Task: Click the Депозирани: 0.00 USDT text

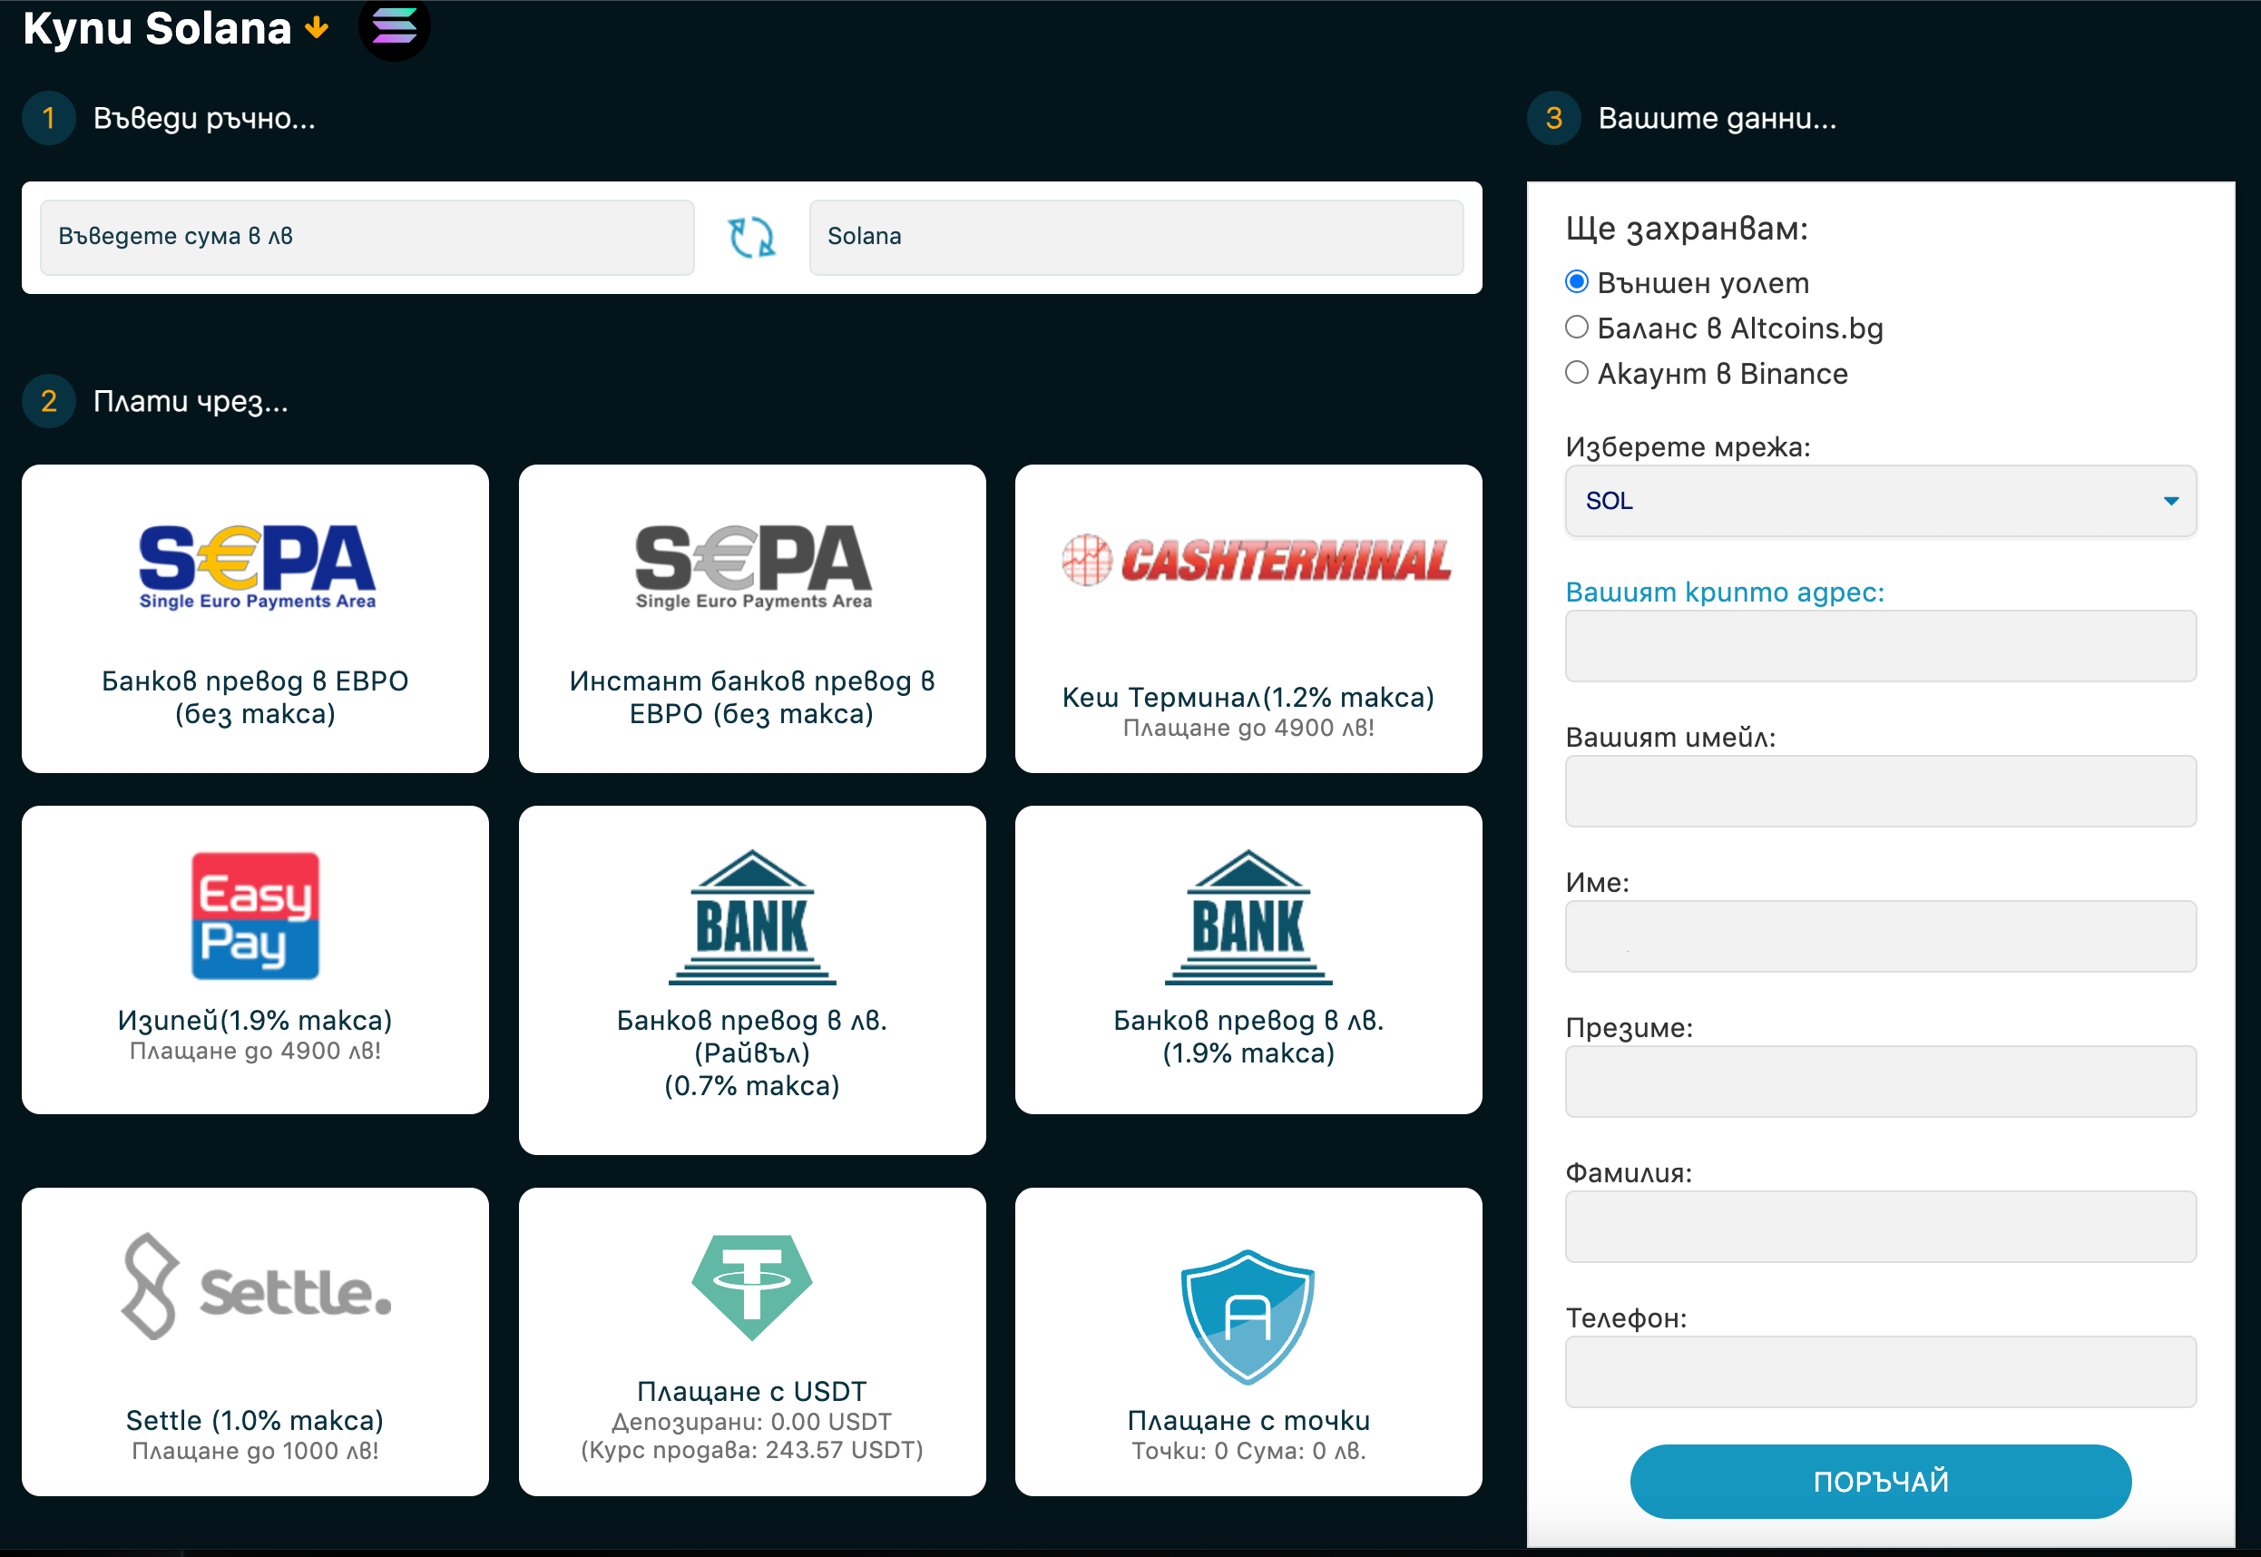Action: (x=752, y=1422)
